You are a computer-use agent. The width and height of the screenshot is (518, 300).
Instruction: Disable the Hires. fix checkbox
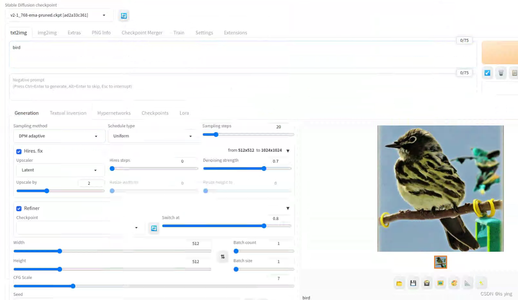[19, 151]
